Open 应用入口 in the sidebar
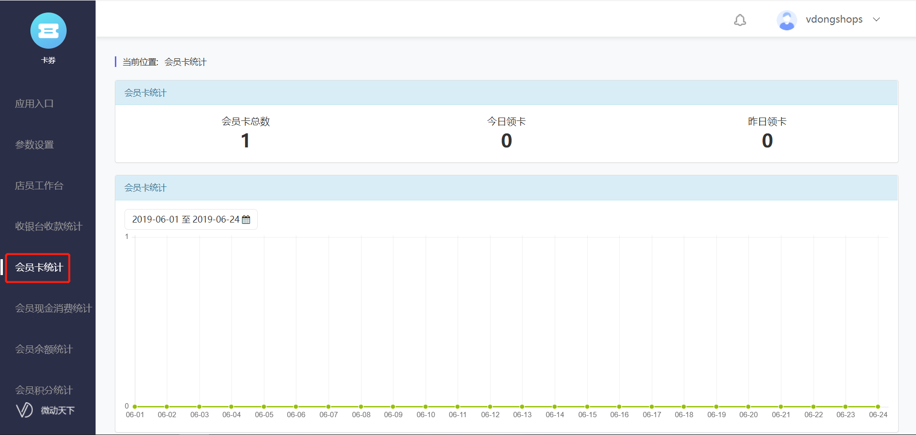916x435 pixels. tap(34, 104)
